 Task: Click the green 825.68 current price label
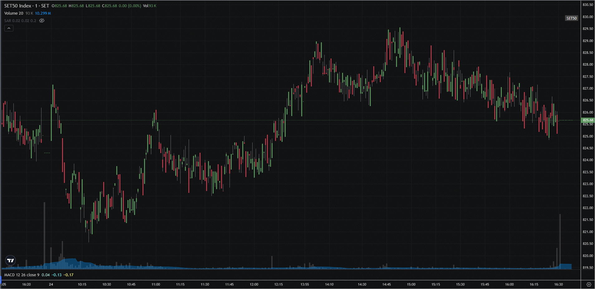tap(588, 120)
